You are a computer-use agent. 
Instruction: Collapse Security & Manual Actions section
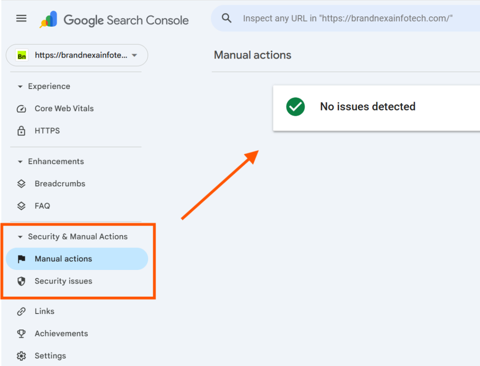coord(20,237)
